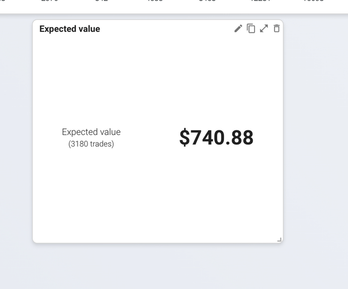The height and width of the screenshot is (289, 348).
Task: Remove the Expected value card
Action: click(276, 29)
